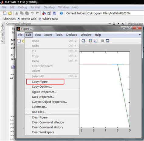
Task: Click the Cut scissors icon
Action: (17, 13)
